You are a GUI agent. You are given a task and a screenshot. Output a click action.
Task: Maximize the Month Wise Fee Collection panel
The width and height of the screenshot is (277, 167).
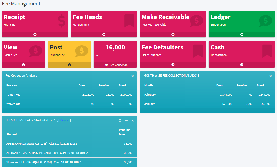(258, 76)
